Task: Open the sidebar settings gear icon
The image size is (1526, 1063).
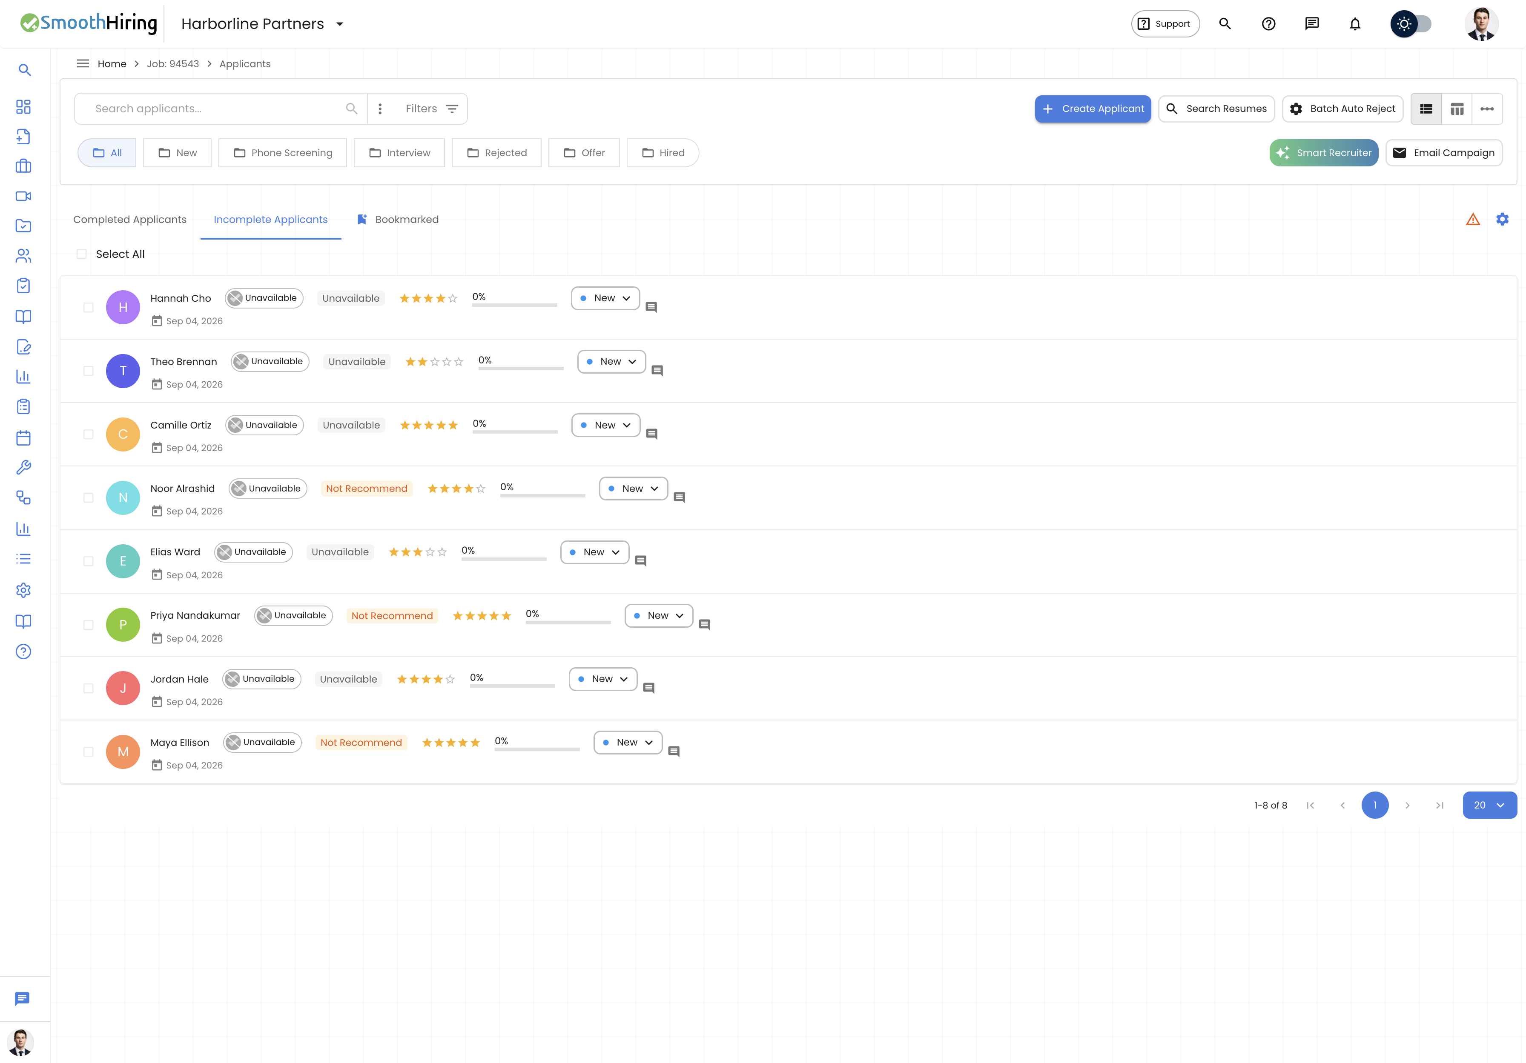Action: (23, 590)
